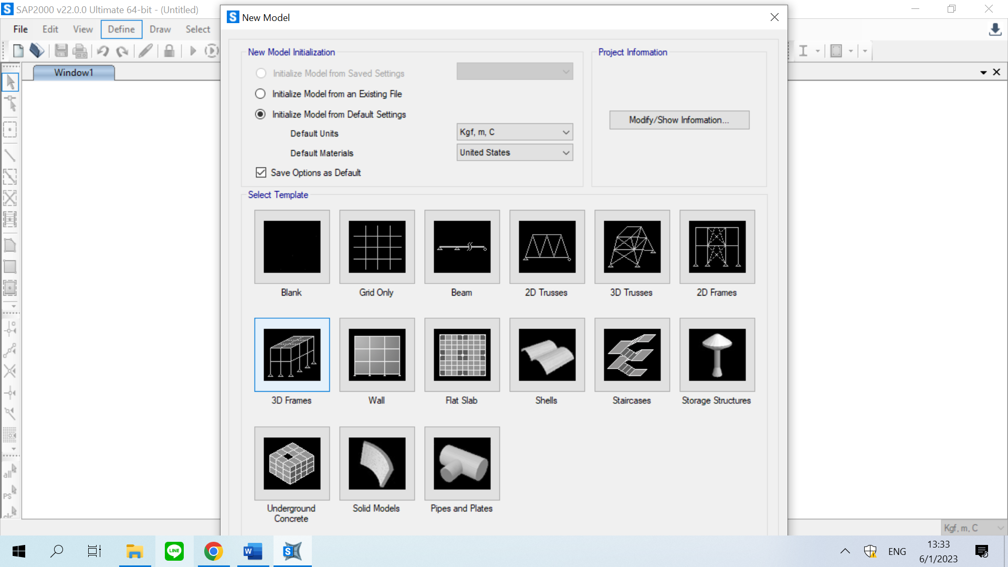Select Initialize Model from an Existing File
Screen dimensions: 1008x567
[x=260, y=94]
